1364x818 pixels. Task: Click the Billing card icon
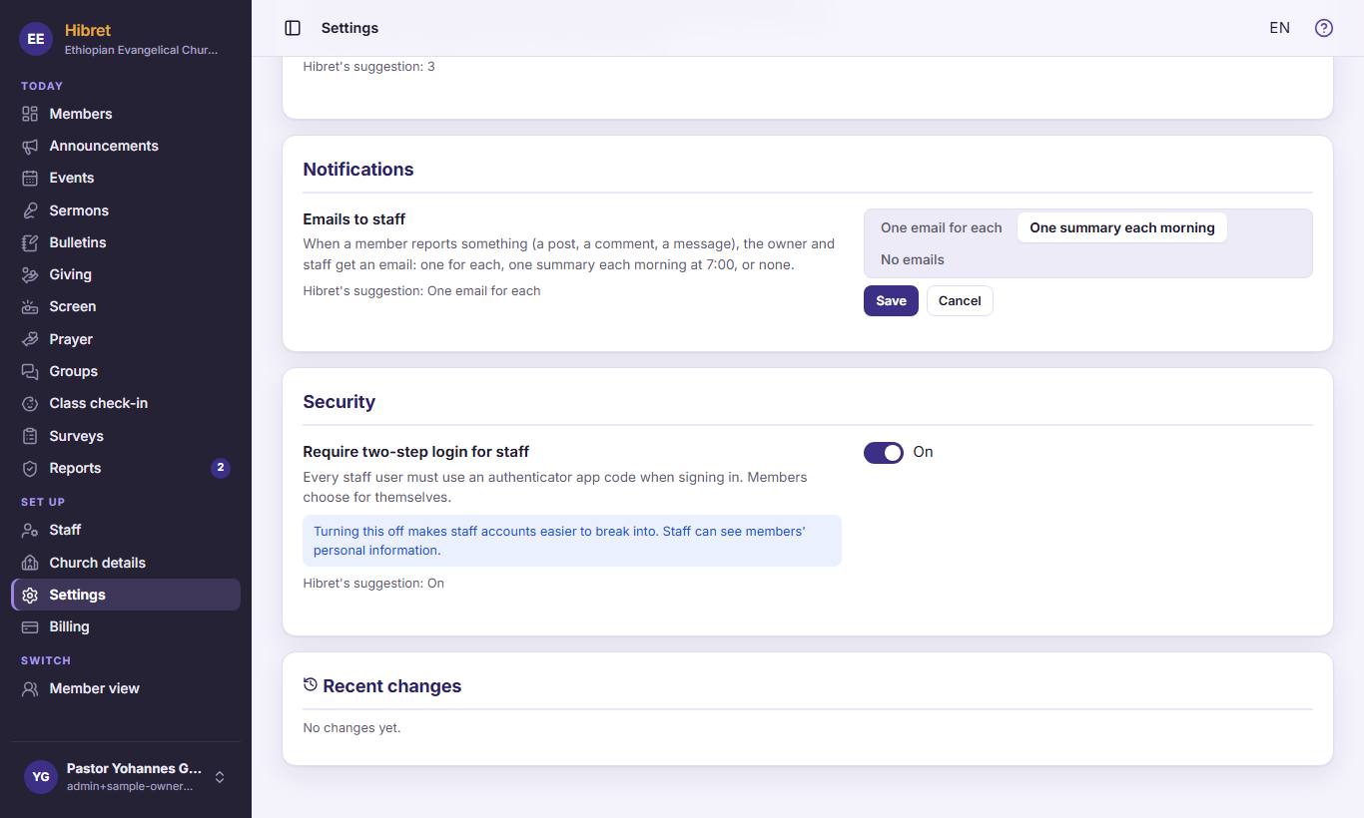click(30, 626)
